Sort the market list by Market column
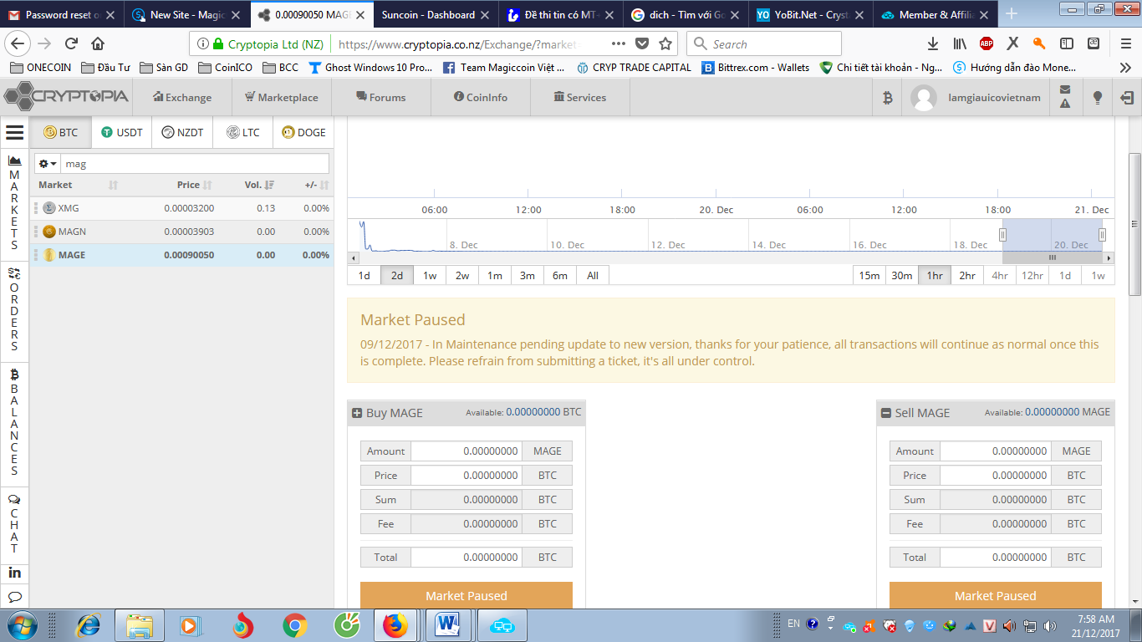Screen dimensions: 1142x642 click(x=79, y=185)
